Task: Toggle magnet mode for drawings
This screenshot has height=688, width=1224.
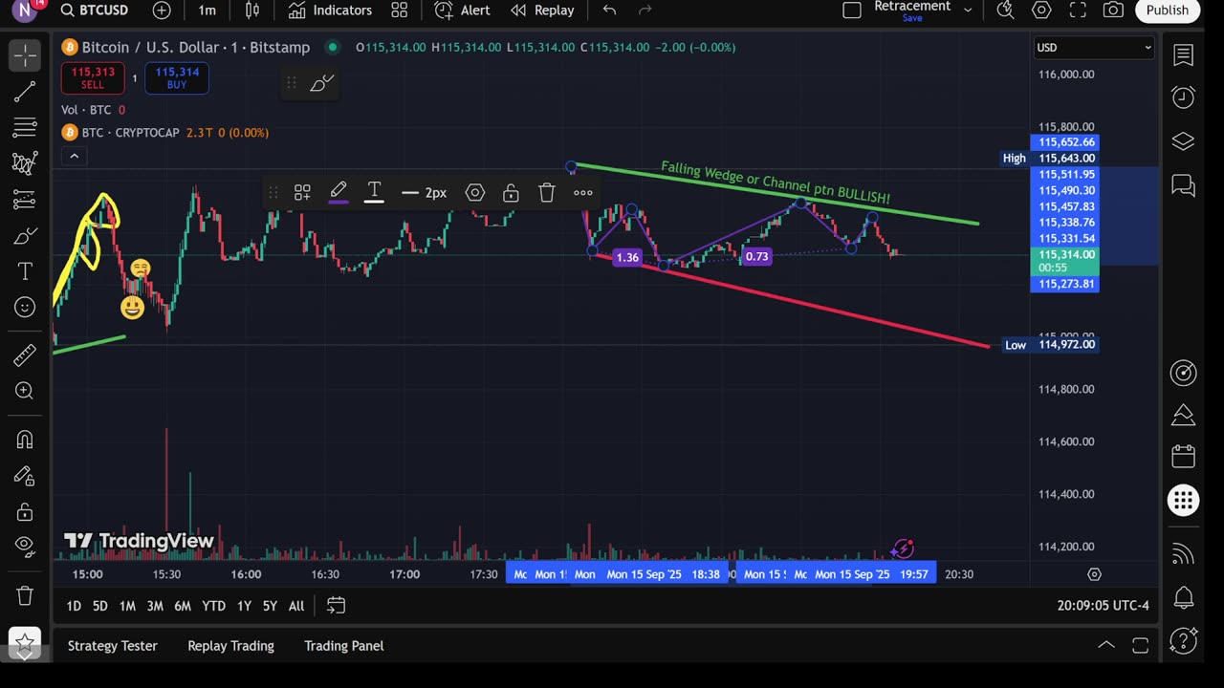Action: (25, 440)
